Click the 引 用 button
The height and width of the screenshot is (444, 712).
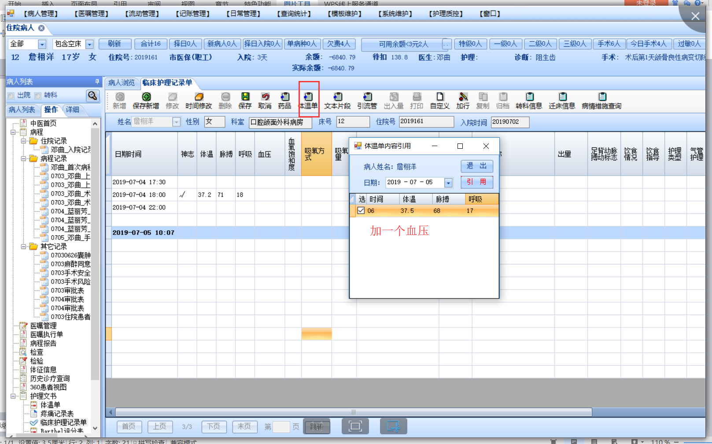click(x=477, y=182)
